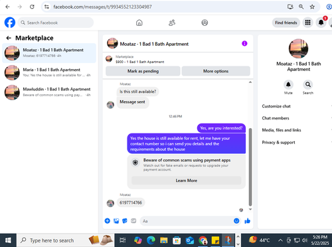
Task: Open Moataz conversation in Marketplace list
Action: (x=49, y=53)
